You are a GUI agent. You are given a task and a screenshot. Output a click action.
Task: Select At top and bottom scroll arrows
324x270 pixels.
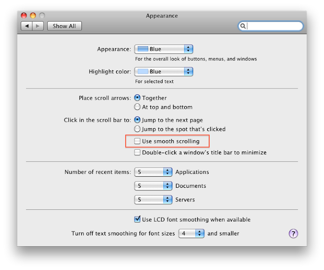click(x=137, y=107)
